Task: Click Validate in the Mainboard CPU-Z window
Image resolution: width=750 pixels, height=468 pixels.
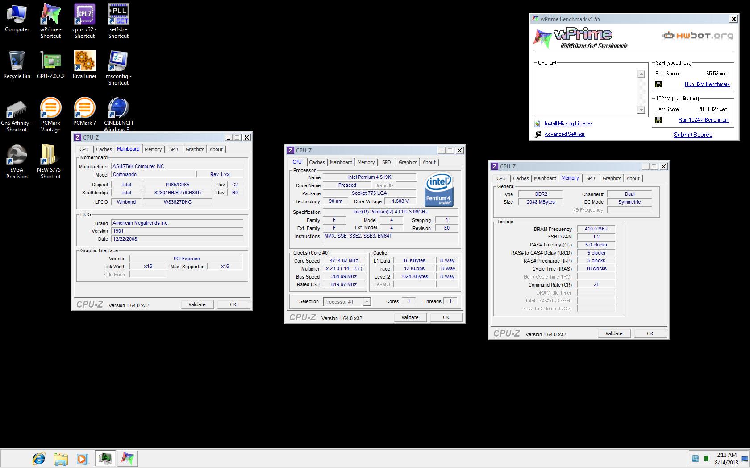Action: (x=197, y=304)
